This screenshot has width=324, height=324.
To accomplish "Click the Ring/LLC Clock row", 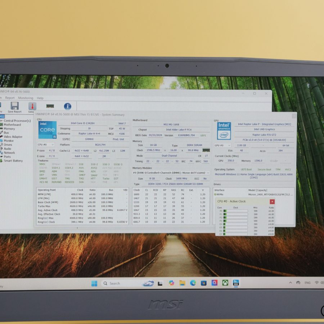I will click(x=82, y=222).
